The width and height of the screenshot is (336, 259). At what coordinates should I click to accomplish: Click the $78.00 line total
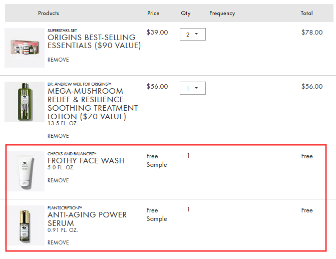click(312, 33)
